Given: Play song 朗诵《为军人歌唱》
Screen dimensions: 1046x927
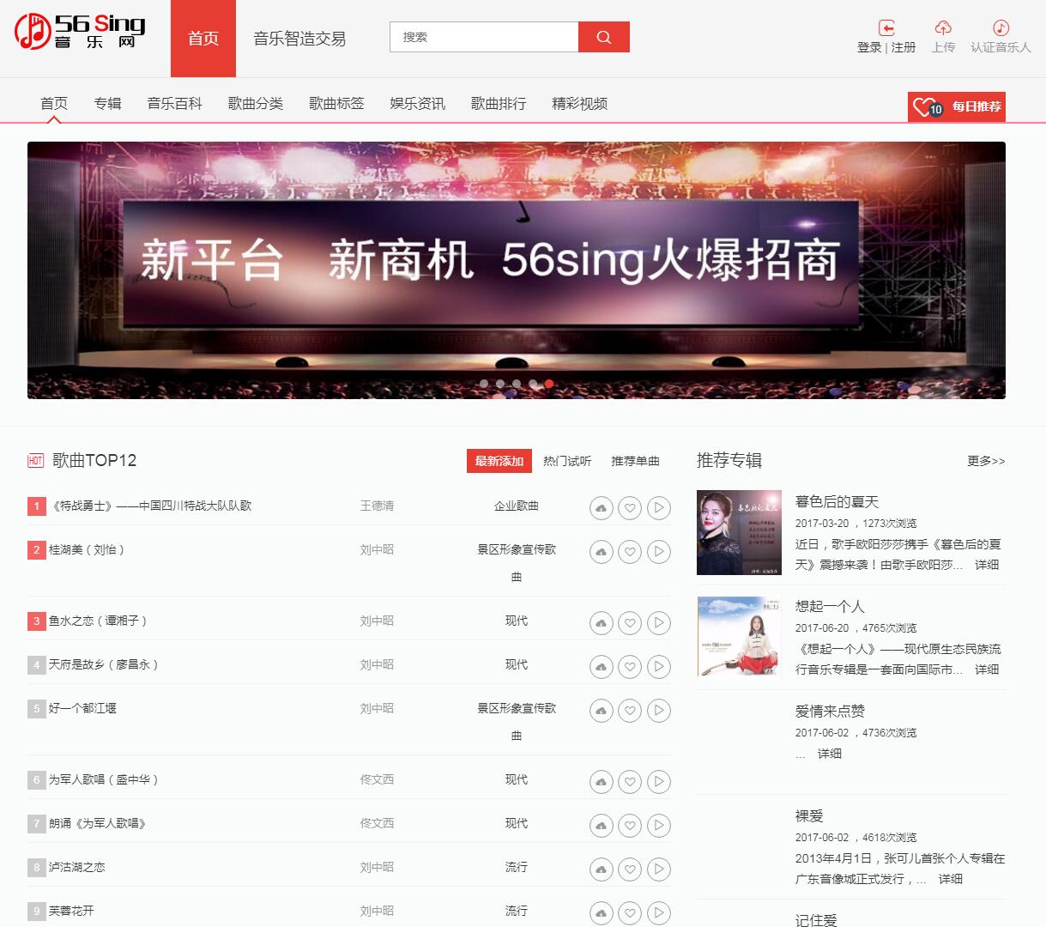Looking at the screenshot, I should (658, 826).
